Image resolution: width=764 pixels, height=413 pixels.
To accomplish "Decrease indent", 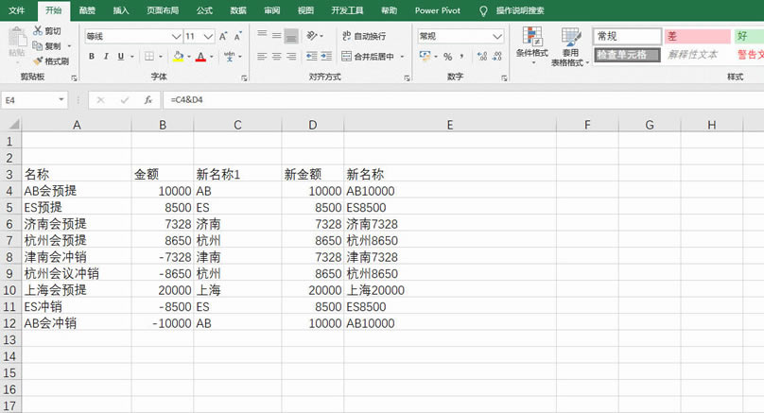I will pyautogui.click(x=312, y=57).
